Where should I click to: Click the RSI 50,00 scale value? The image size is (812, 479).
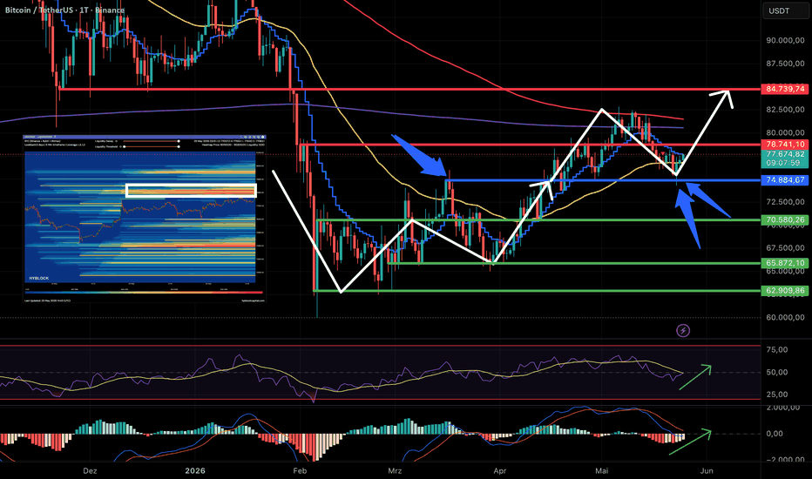coord(777,373)
